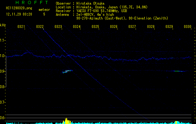196x124 pixels.
Task: Click the yellow bar at bottom near 0329
Action: click(x=176, y=122)
